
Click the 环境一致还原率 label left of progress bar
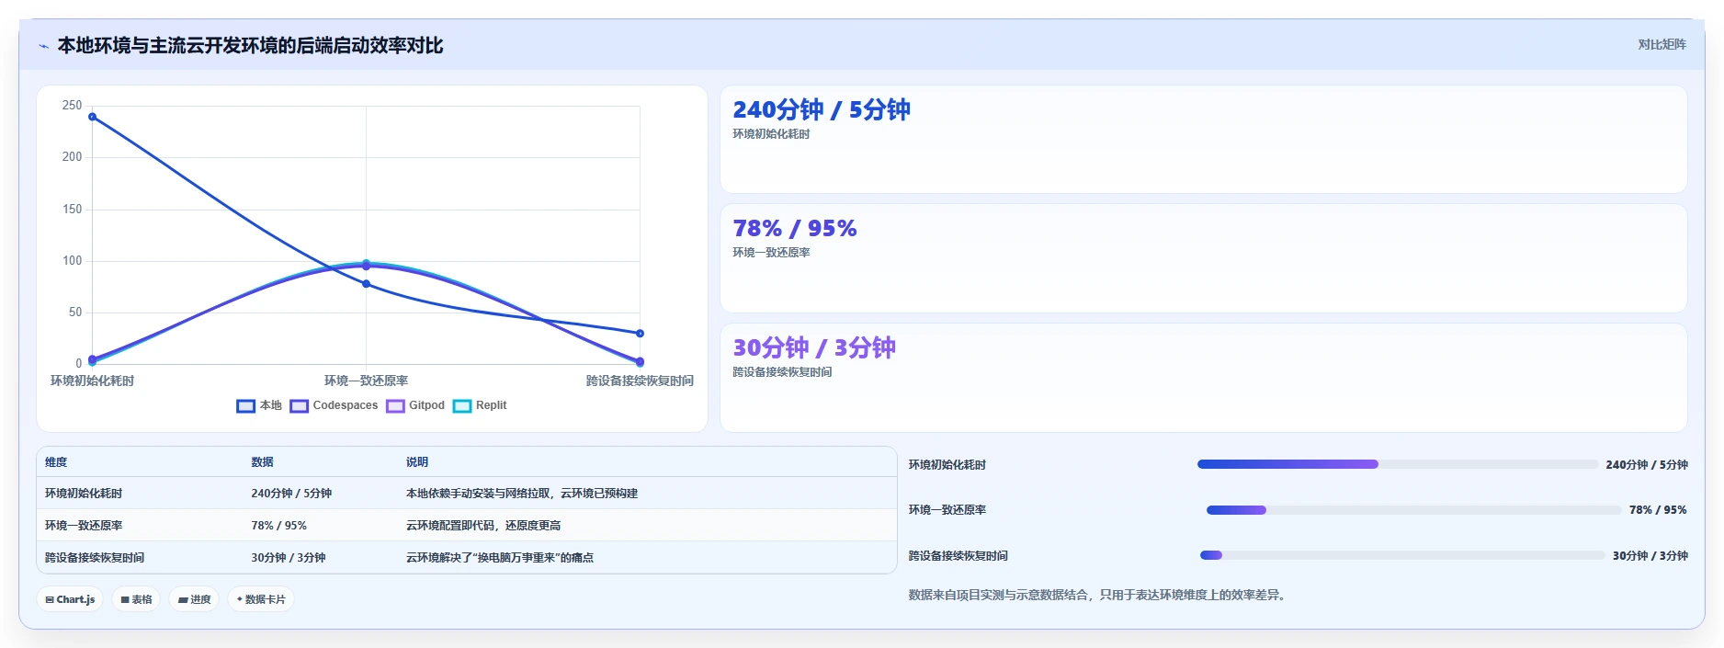point(947,510)
